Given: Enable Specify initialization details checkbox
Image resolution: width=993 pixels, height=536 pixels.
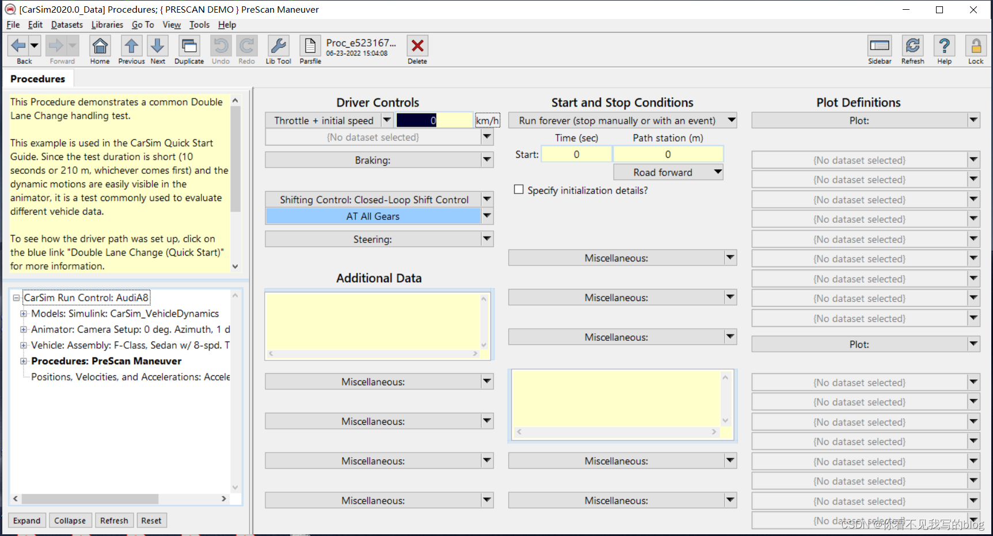Looking at the screenshot, I should [x=519, y=189].
